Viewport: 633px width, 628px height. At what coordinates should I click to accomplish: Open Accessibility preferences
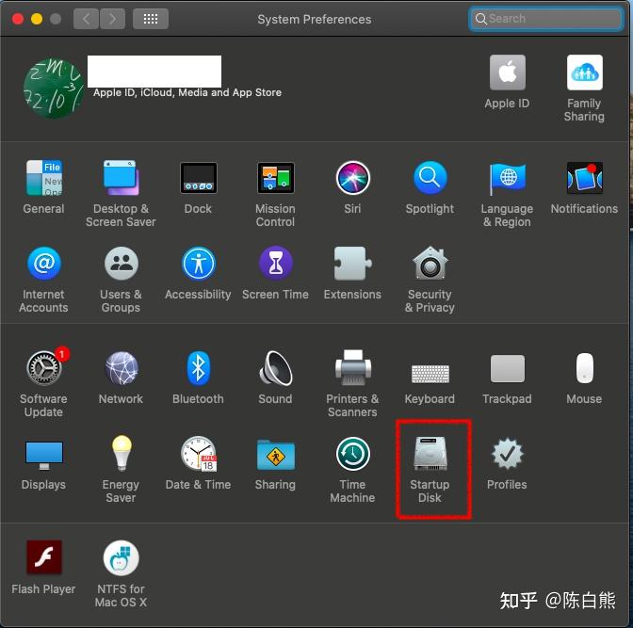pyautogui.click(x=198, y=264)
